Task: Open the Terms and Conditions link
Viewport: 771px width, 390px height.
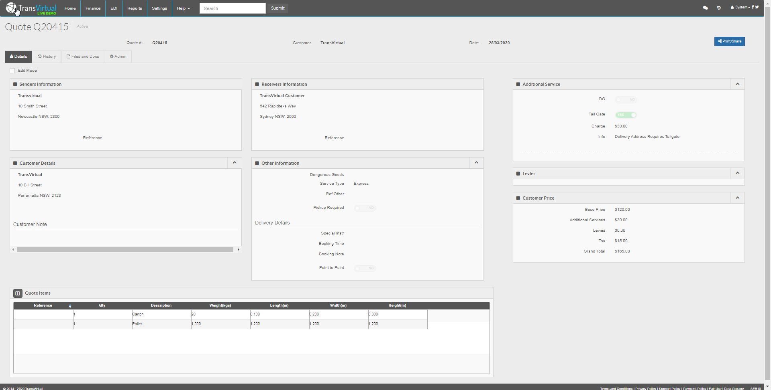Action: (616, 388)
